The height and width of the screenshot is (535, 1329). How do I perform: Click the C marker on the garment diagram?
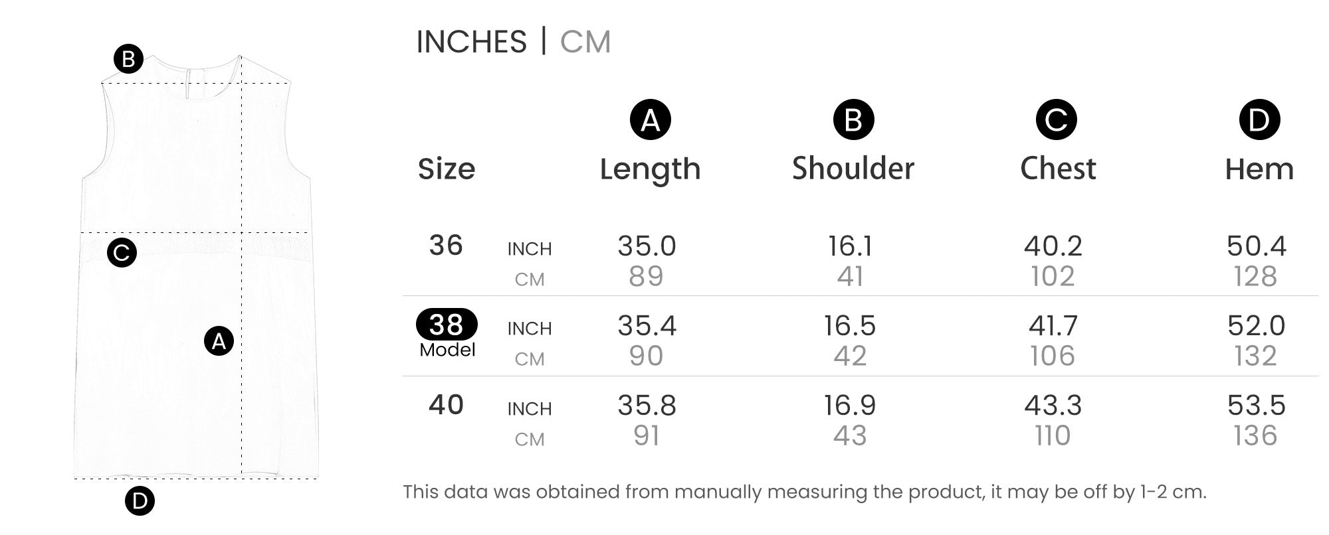click(122, 253)
